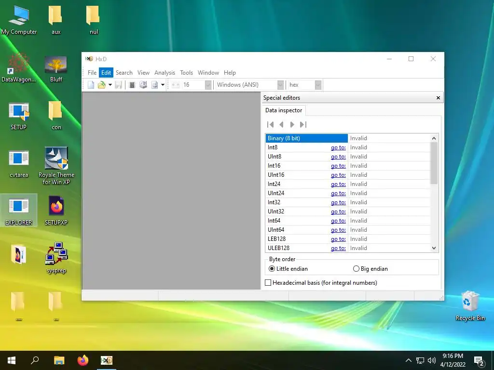Click the data inspector vertical scrollbar thumb
The width and height of the screenshot is (494, 370).
pyautogui.click(x=434, y=163)
